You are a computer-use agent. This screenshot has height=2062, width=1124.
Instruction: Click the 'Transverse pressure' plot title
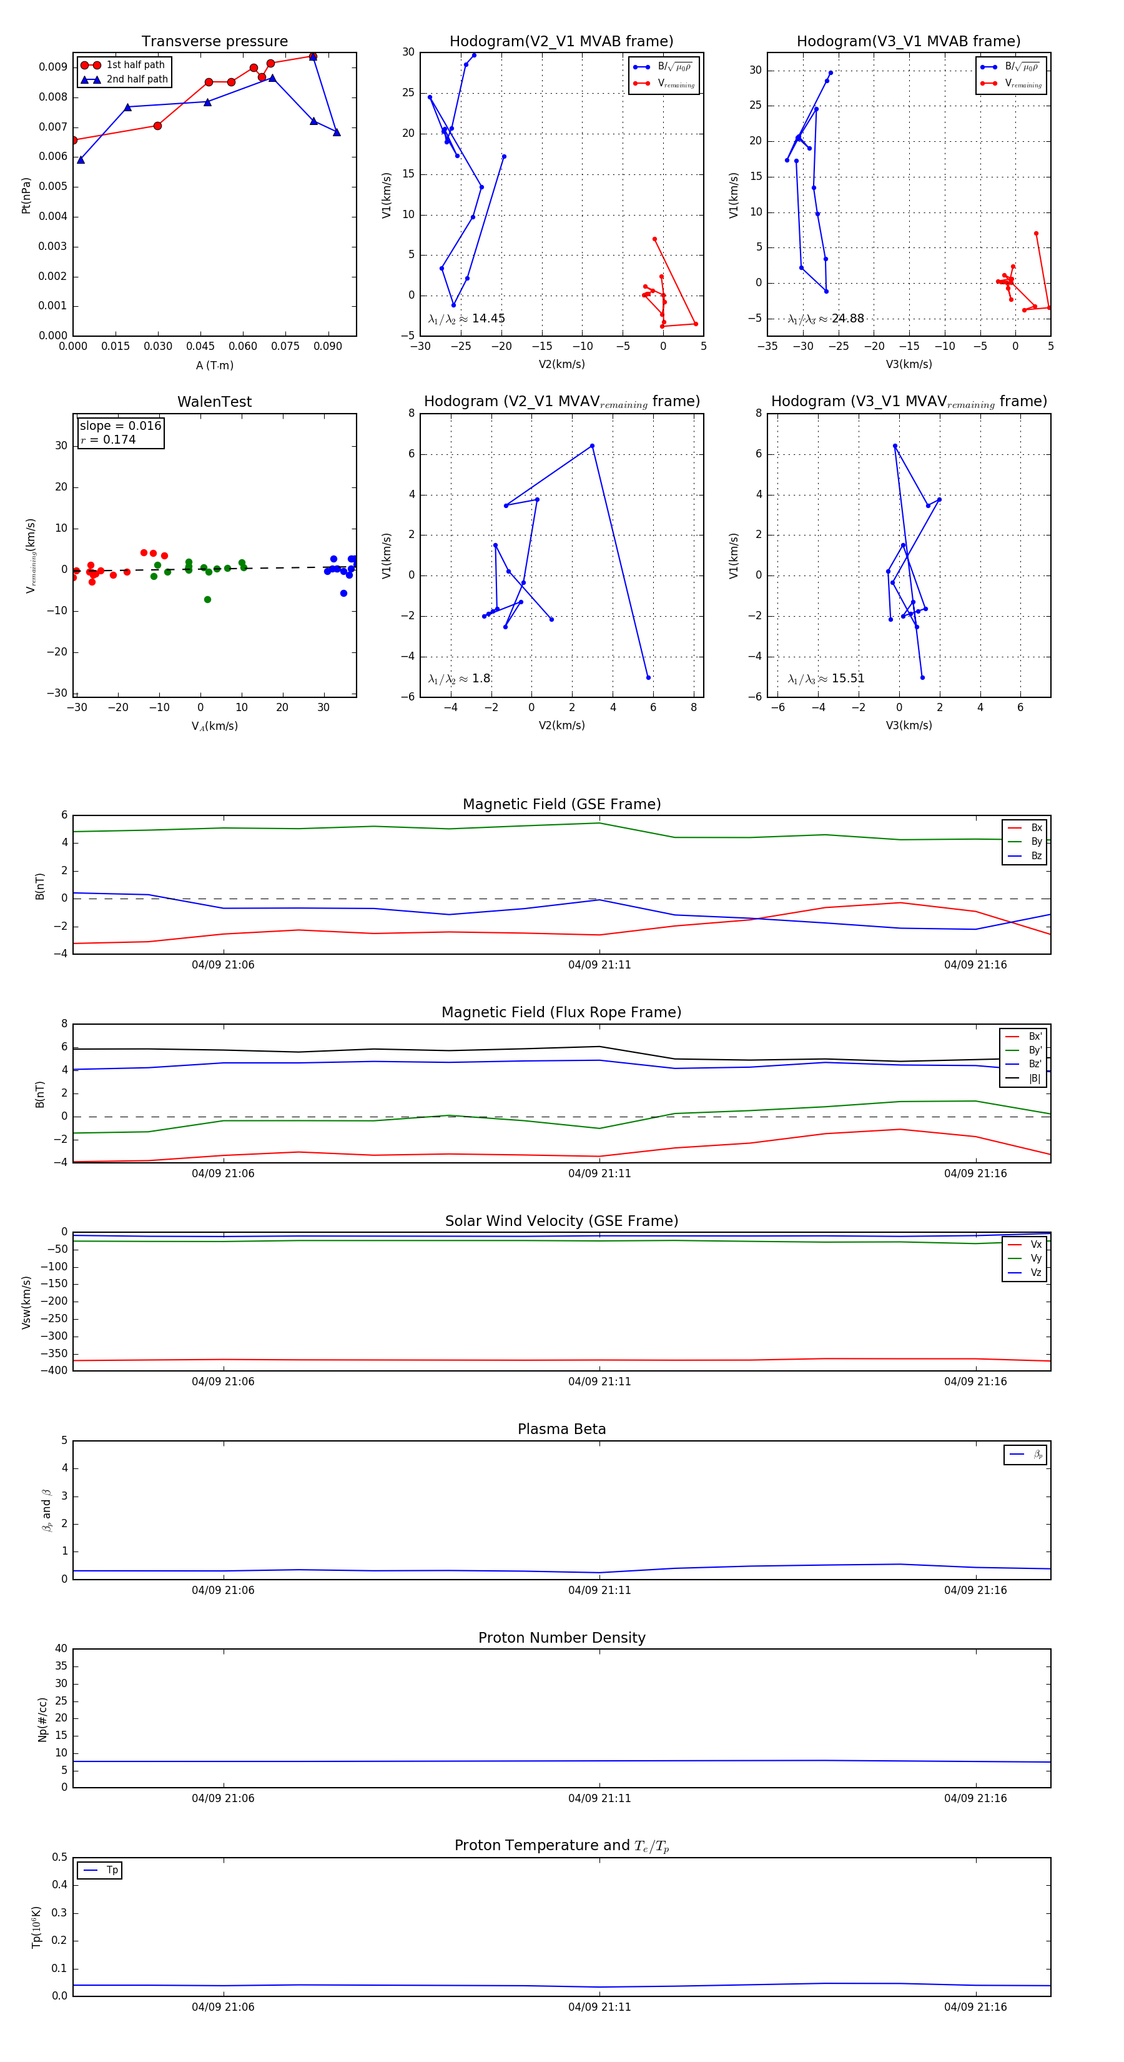point(214,42)
